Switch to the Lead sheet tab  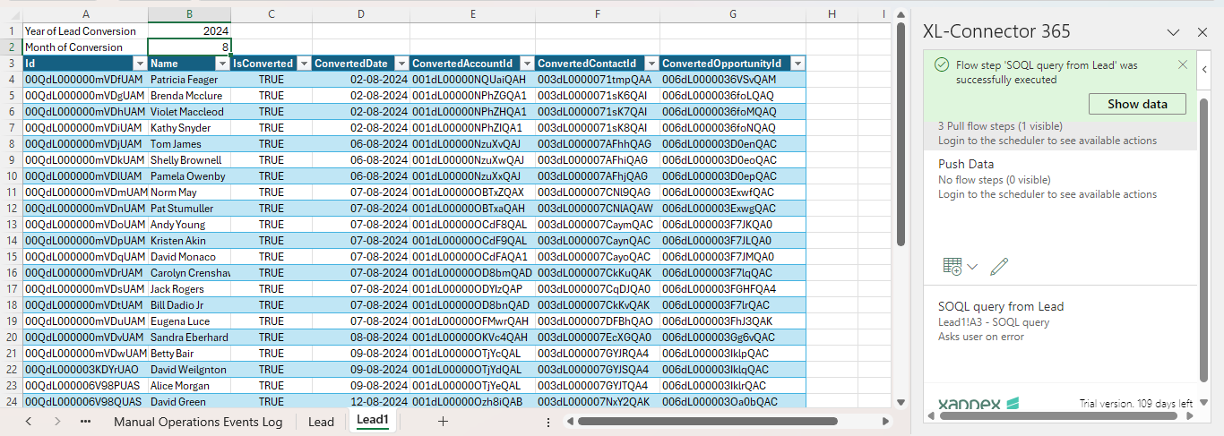pyautogui.click(x=321, y=422)
